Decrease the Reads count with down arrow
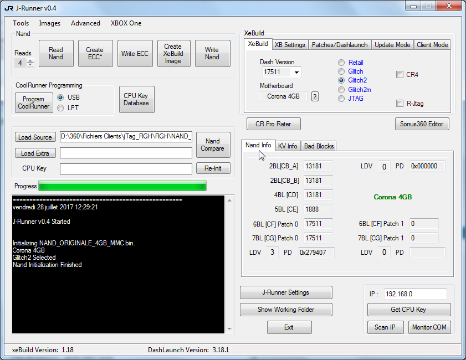The width and height of the screenshot is (466, 360). [x=30, y=64]
